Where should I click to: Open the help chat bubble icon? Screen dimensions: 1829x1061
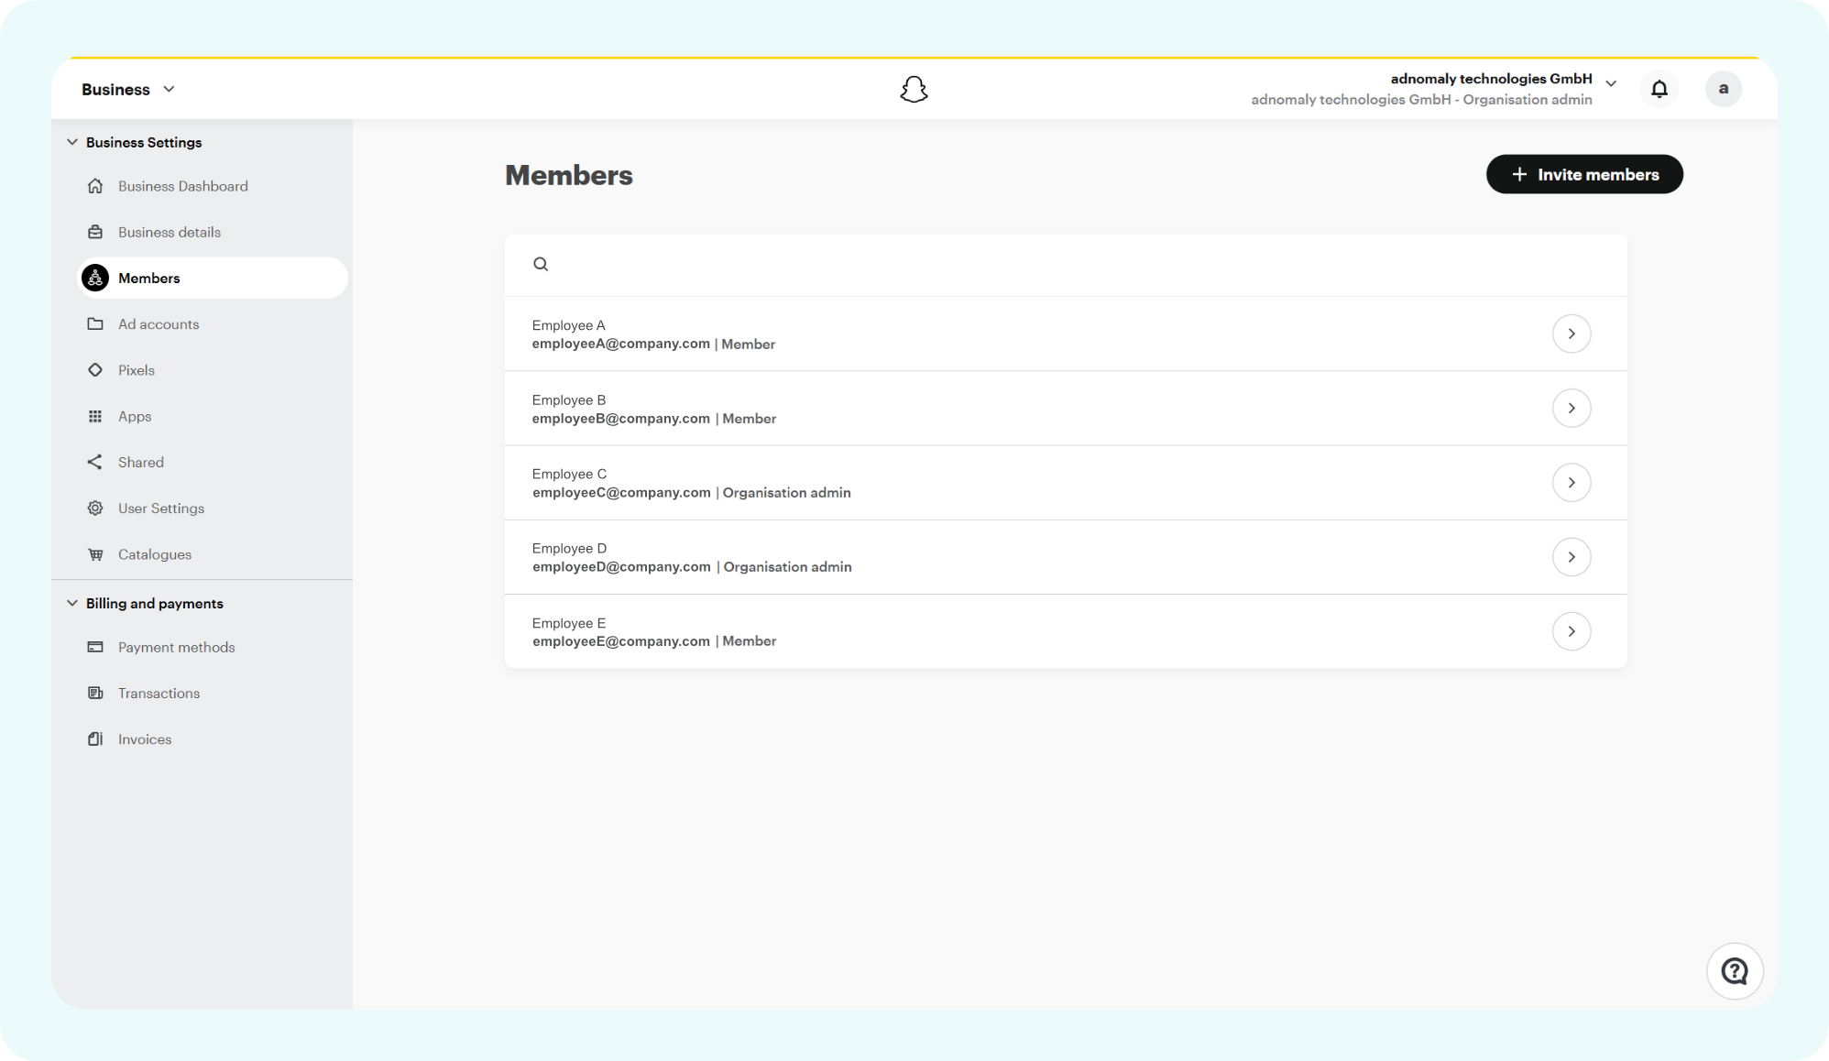click(1734, 971)
